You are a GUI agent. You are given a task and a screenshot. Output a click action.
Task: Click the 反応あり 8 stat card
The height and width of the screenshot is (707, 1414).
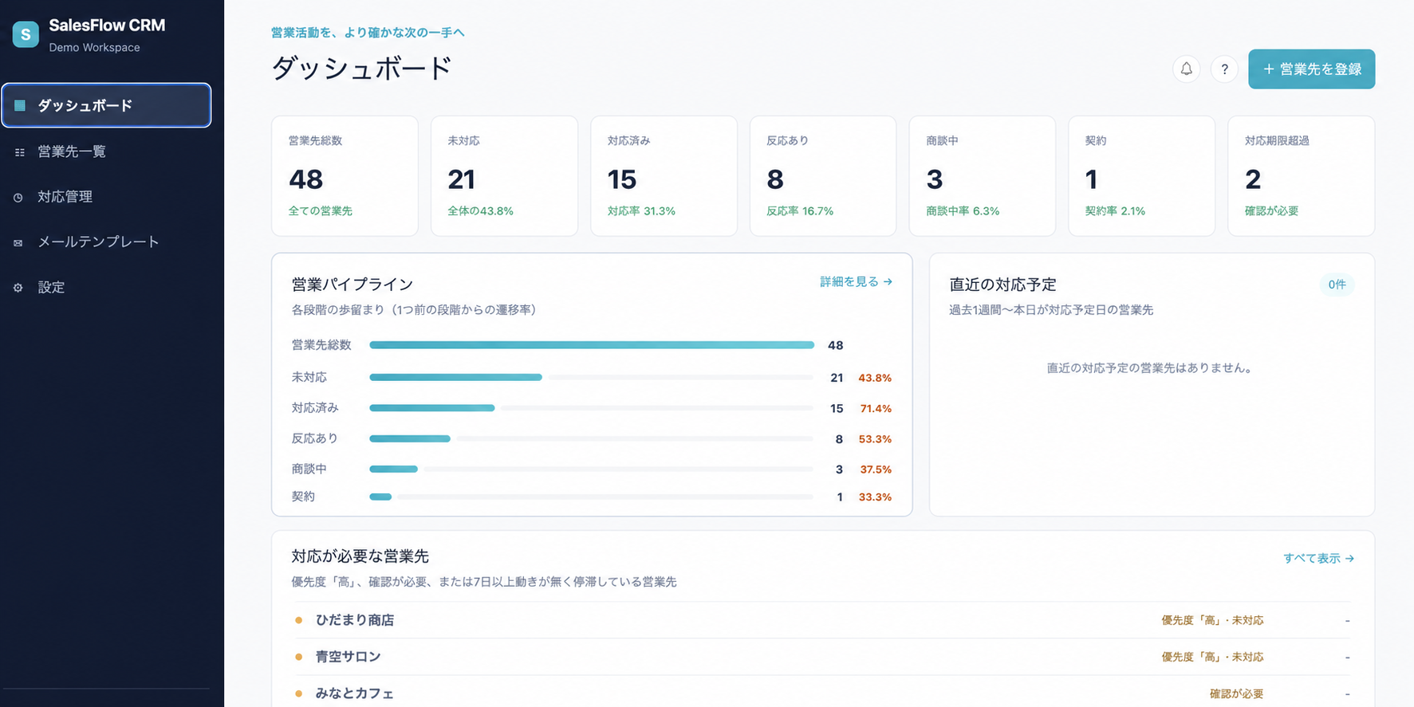pos(823,176)
